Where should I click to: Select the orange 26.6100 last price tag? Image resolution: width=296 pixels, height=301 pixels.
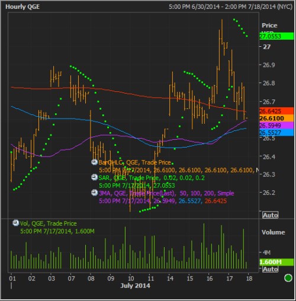click(x=276, y=118)
